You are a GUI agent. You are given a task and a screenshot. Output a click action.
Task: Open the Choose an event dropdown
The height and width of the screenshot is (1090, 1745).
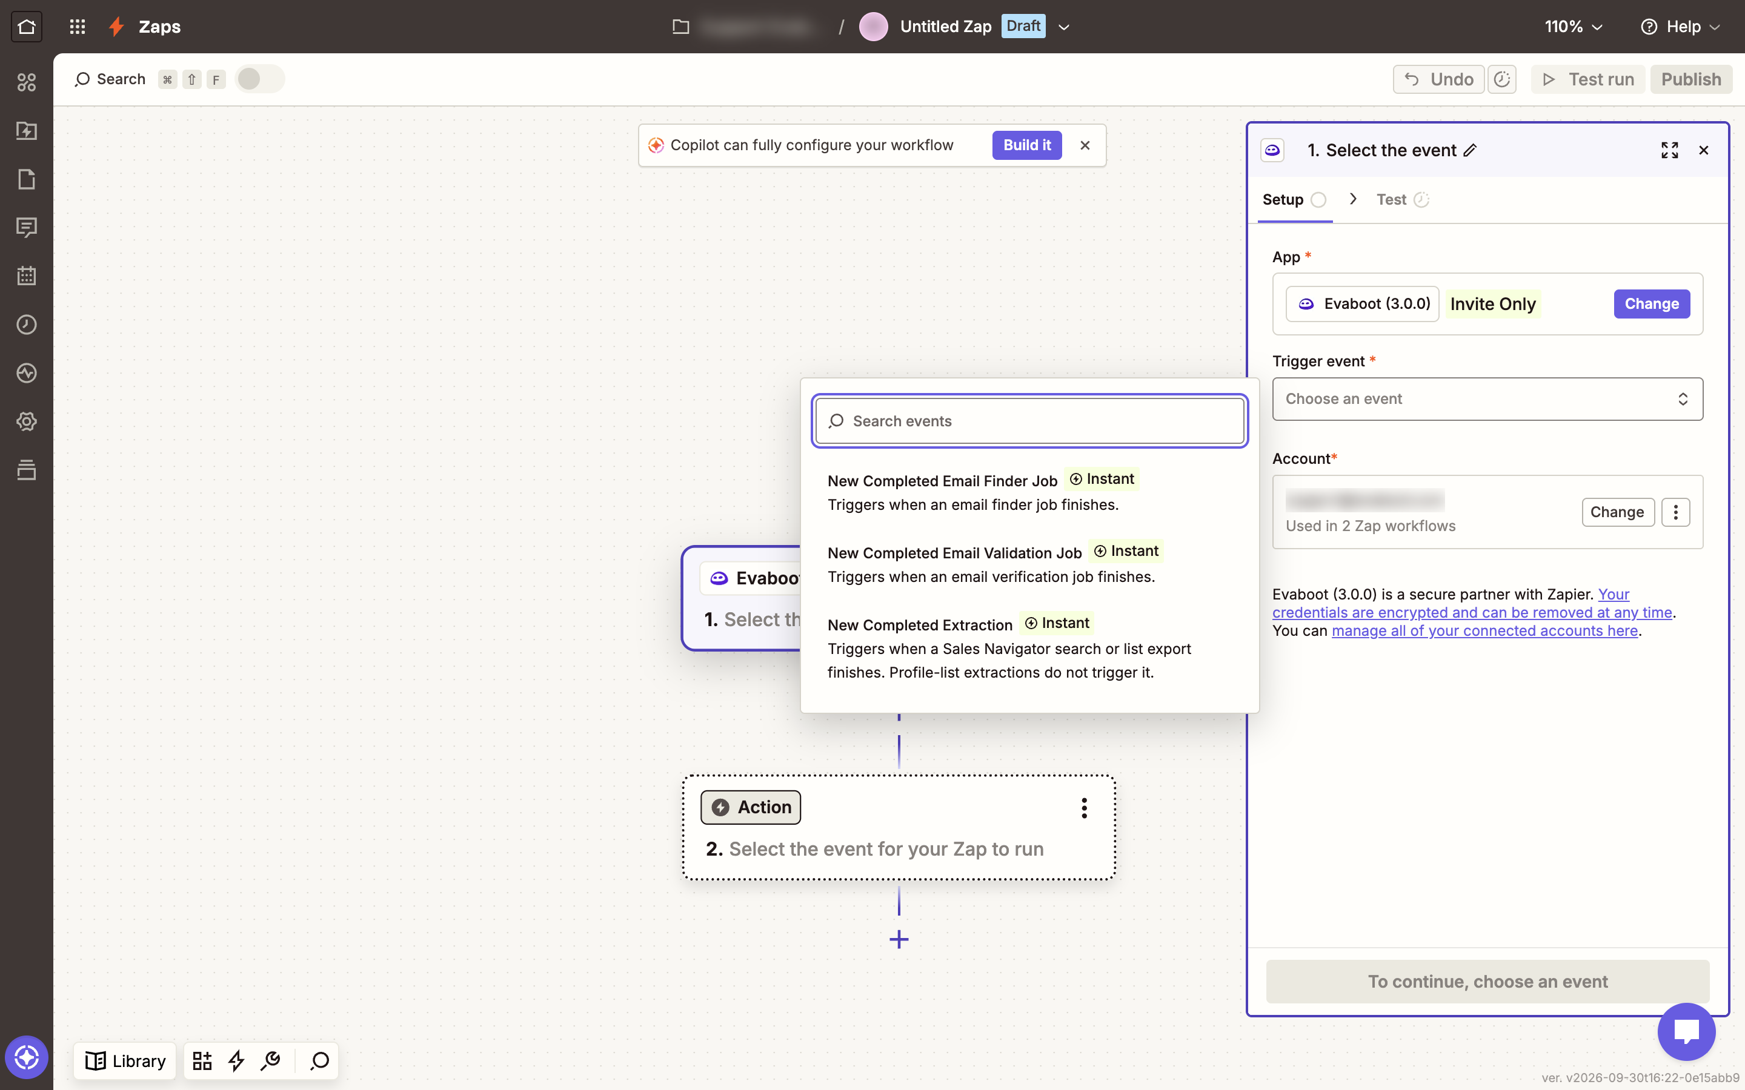coord(1487,398)
